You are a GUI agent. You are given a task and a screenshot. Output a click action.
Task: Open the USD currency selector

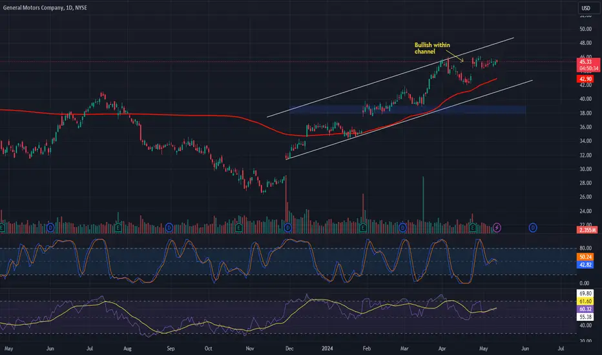click(588, 8)
